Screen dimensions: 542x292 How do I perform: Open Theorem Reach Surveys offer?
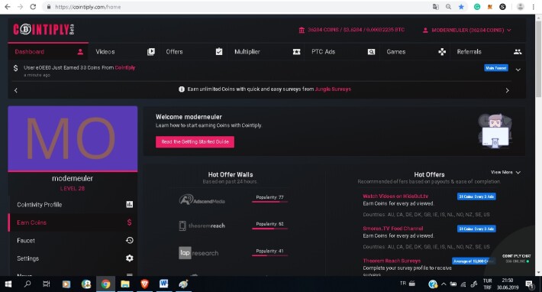tap(392, 261)
